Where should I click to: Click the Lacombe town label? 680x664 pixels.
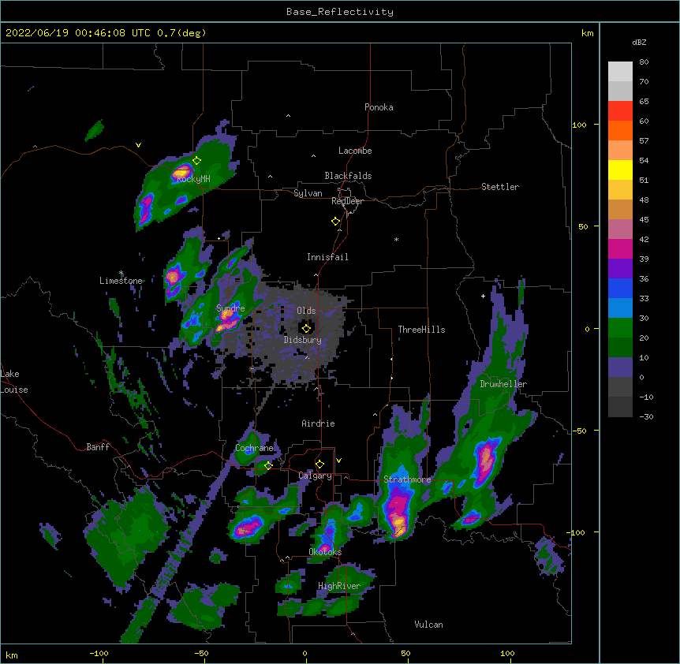coord(355,151)
